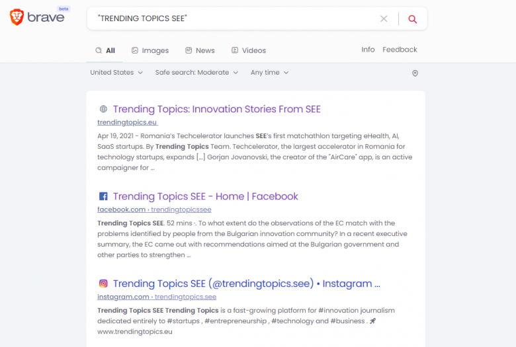Screen dimensions: 516x347
Task: Click the beta badge beside Brave logo
Action: pyautogui.click(x=64, y=9)
